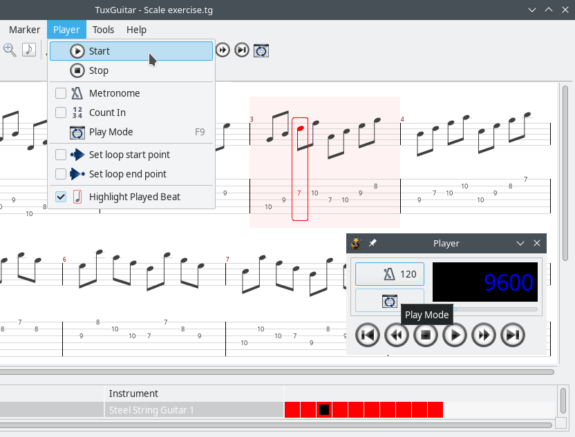Screen dimensions: 575x437
Task: Click the music note toolbar icon
Action: coord(29,50)
